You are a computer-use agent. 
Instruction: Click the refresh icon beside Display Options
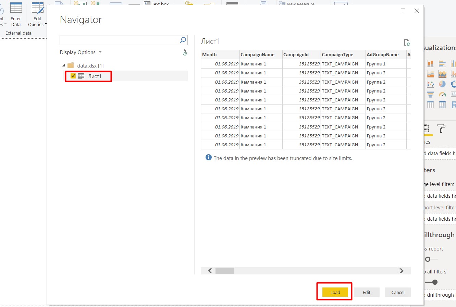coord(184,52)
